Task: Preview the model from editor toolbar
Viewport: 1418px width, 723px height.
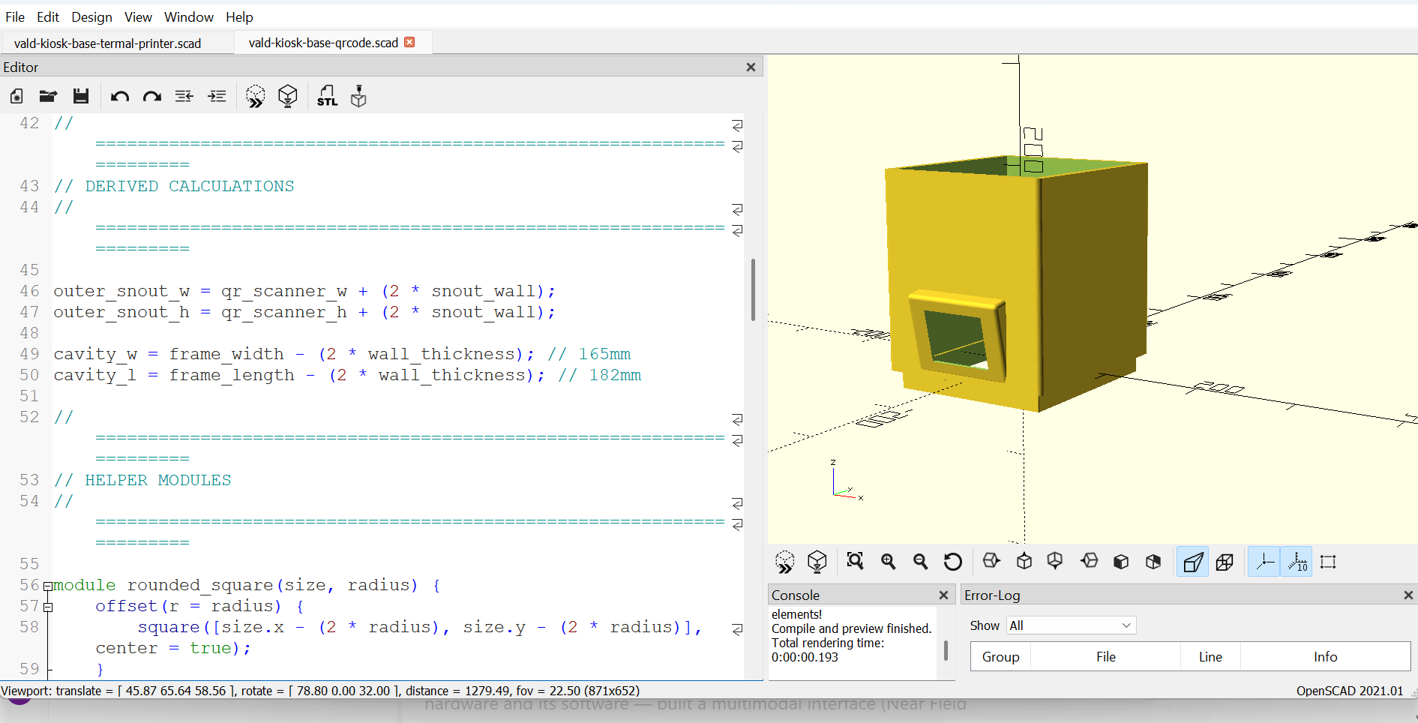Action: [256, 96]
